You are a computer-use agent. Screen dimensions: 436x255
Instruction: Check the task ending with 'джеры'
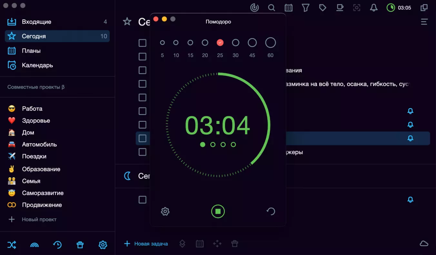click(x=143, y=152)
